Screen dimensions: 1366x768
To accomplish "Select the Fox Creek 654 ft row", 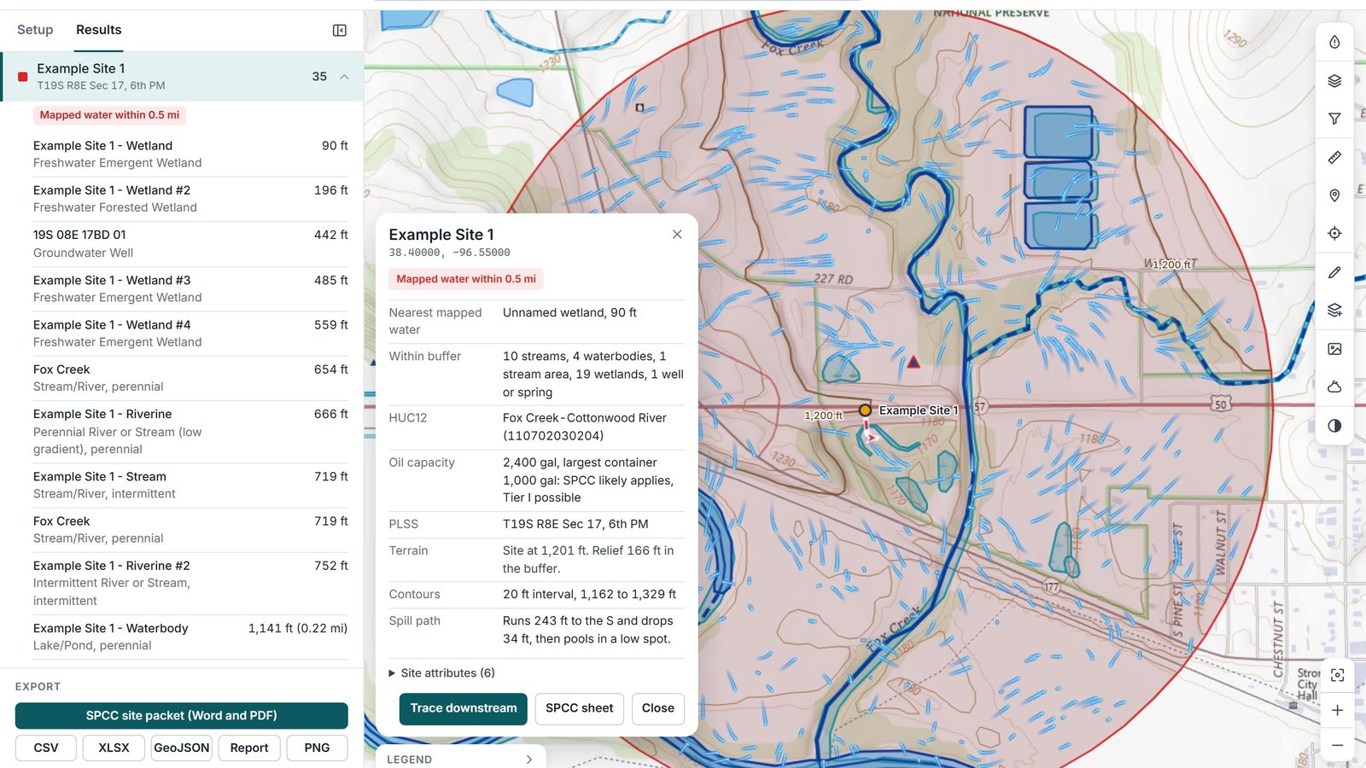I will [x=190, y=378].
